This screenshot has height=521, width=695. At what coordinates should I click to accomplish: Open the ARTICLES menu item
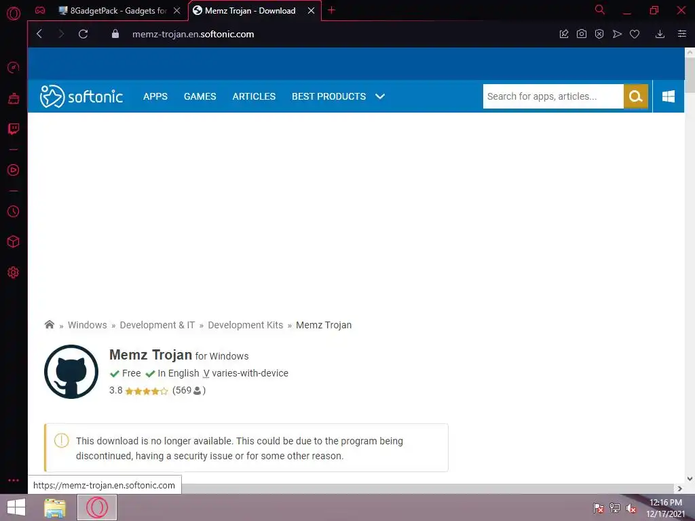[x=254, y=96]
